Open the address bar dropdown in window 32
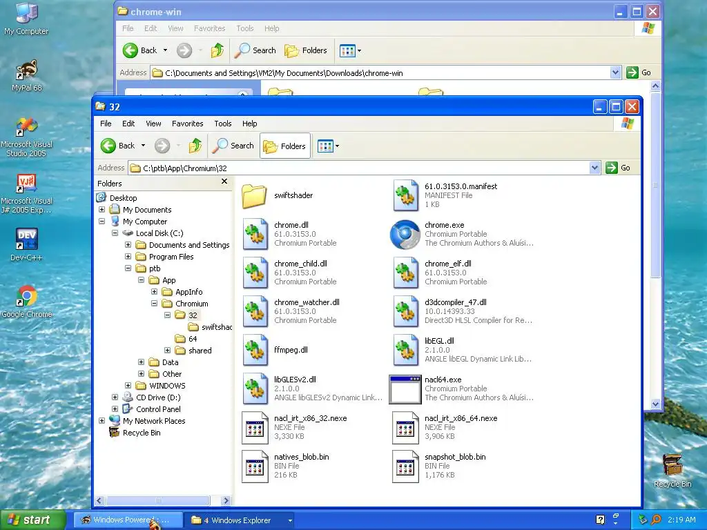The image size is (707, 530). click(594, 168)
